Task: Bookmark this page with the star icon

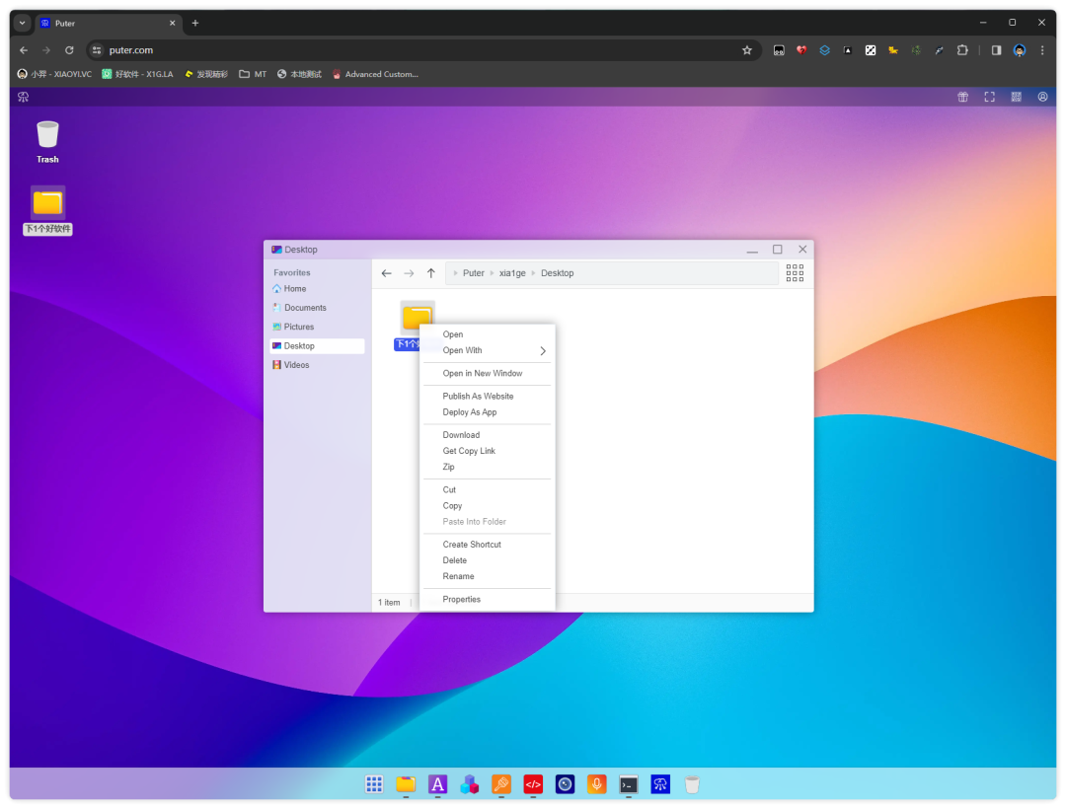Action: [x=747, y=50]
